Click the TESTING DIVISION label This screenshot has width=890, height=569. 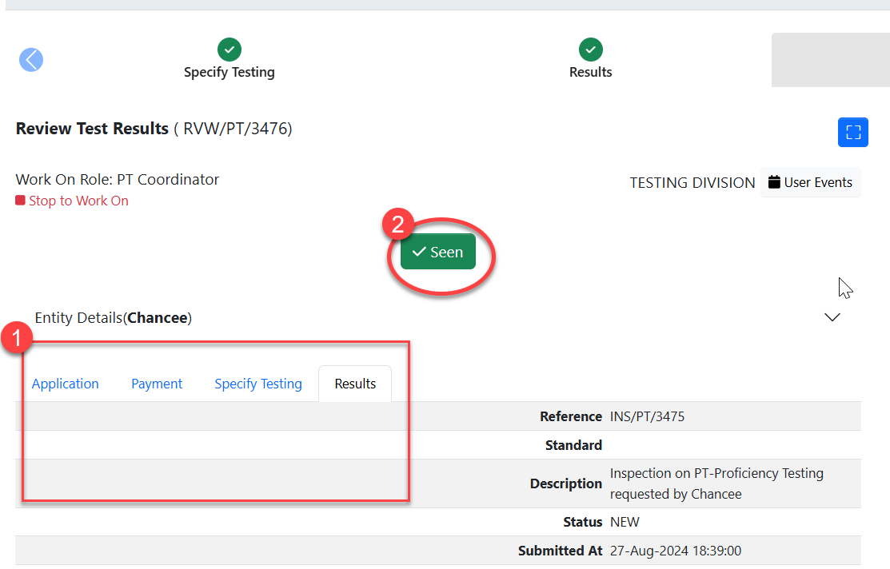point(692,183)
